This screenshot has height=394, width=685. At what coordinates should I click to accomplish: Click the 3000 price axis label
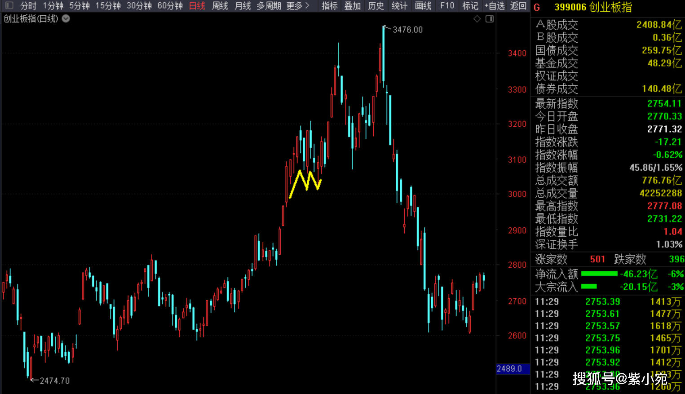[517, 194]
